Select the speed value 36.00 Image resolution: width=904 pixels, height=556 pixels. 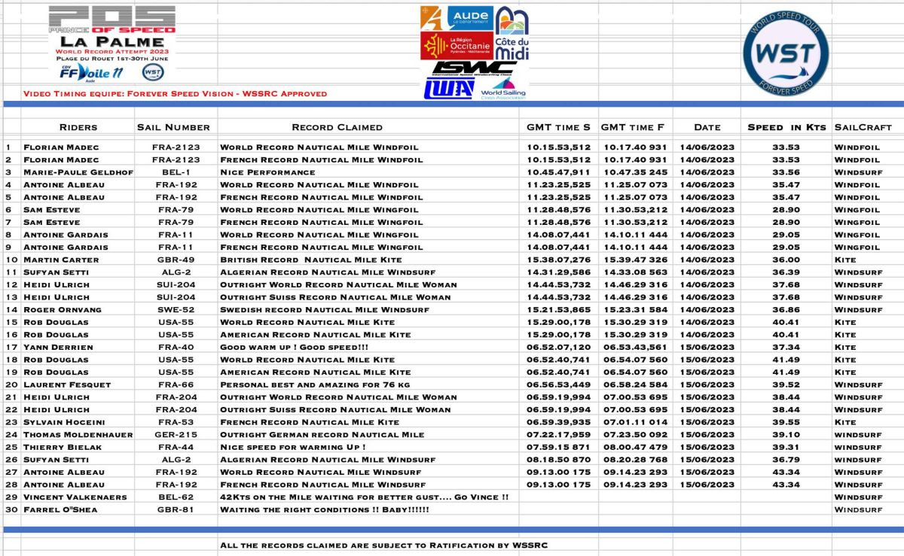786,260
